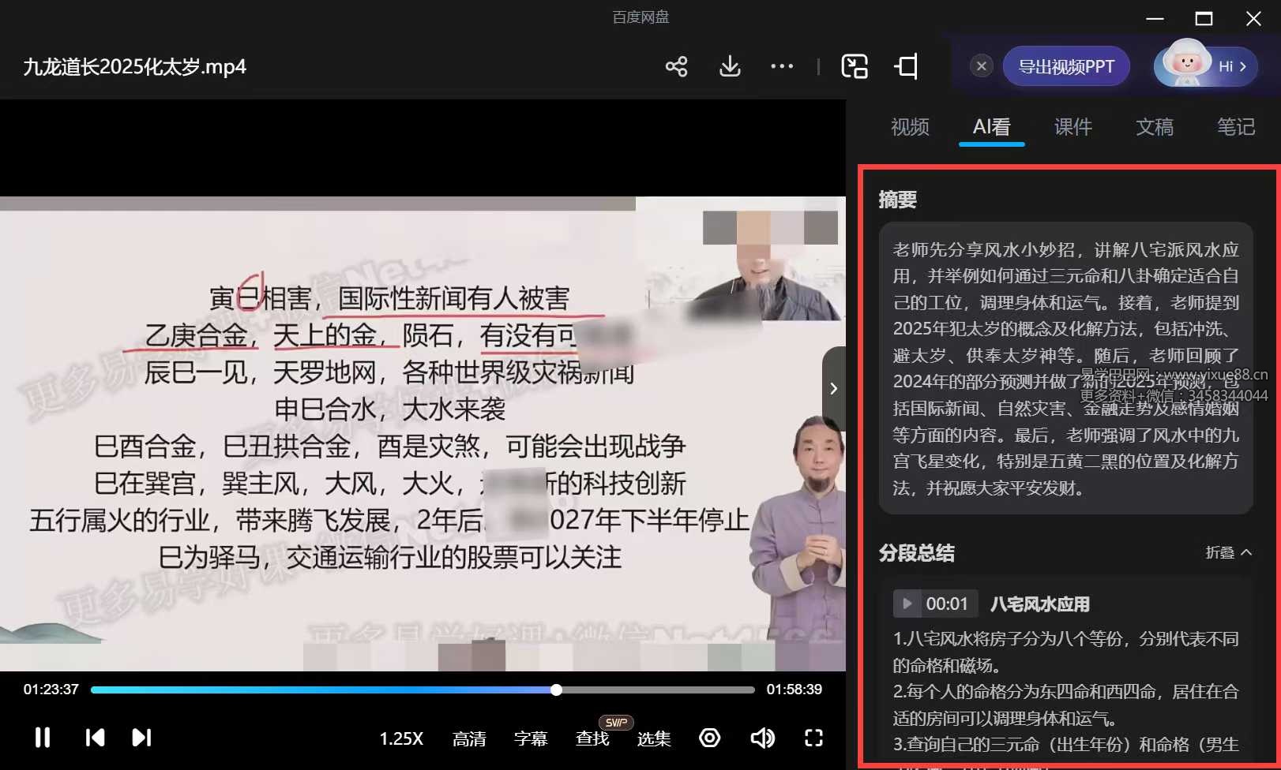Dismiss the export PPT banner
The height and width of the screenshot is (770, 1281).
coord(981,66)
